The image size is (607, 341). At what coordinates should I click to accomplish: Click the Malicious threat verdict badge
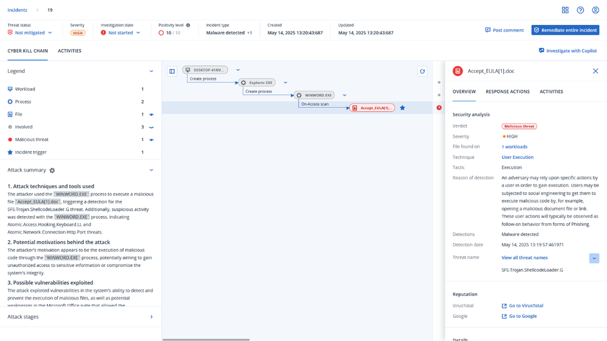click(x=519, y=126)
